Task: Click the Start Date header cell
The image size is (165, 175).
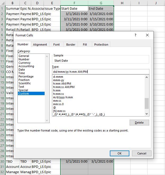Action: click(x=74, y=9)
